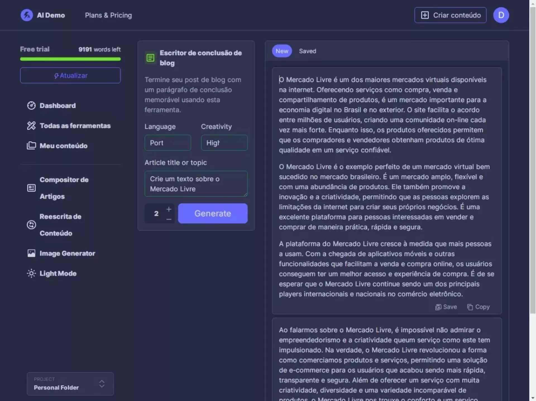Open the Meu conteúdo folder icon
Screen dimensions: 536x401
(x=31, y=146)
